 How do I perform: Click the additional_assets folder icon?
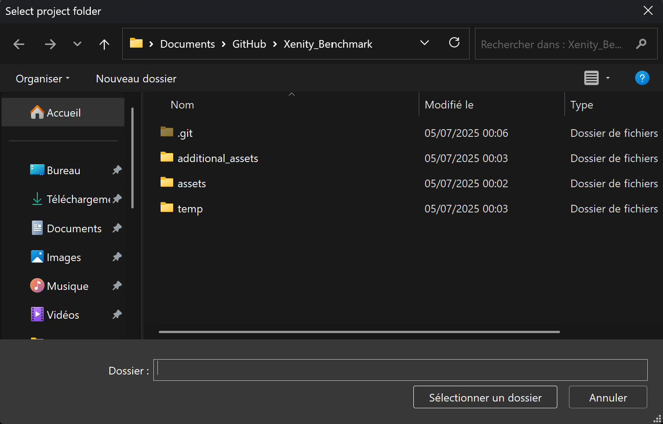(167, 157)
